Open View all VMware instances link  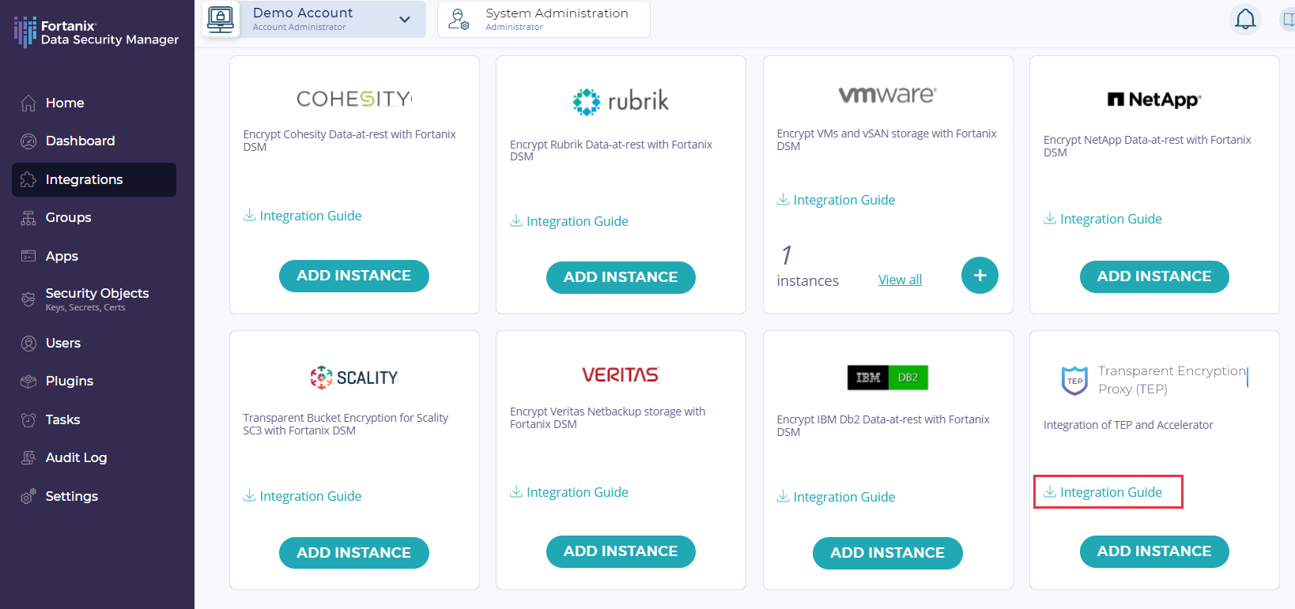pos(900,280)
